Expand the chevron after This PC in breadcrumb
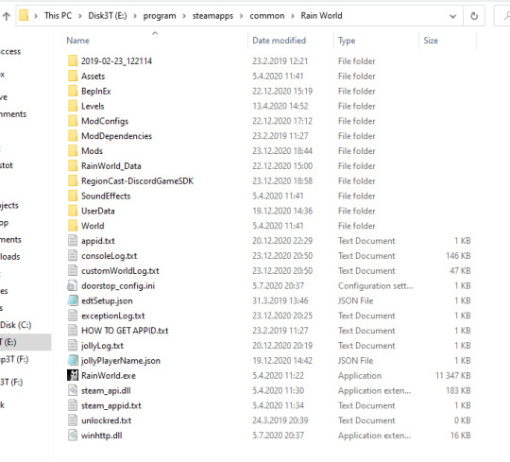 coord(80,16)
